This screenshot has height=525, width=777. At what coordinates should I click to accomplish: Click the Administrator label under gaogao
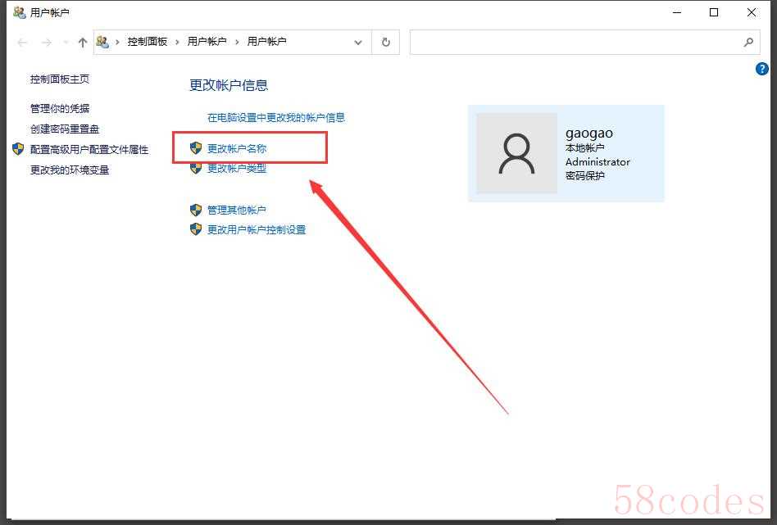(x=598, y=162)
